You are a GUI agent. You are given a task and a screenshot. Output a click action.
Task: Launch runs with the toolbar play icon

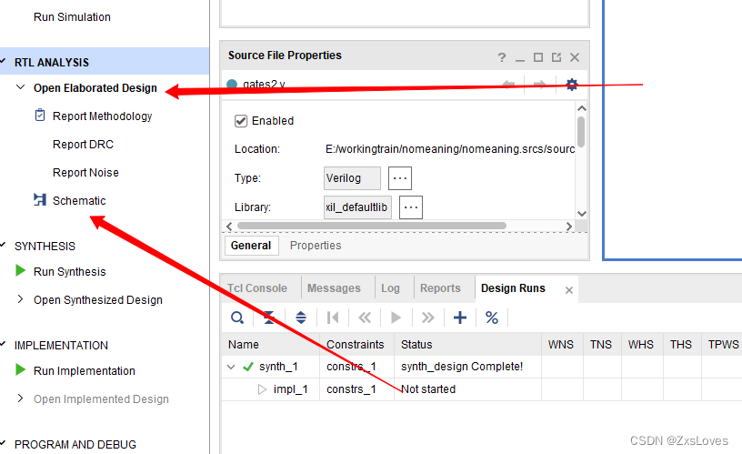(x=396, y=318)
